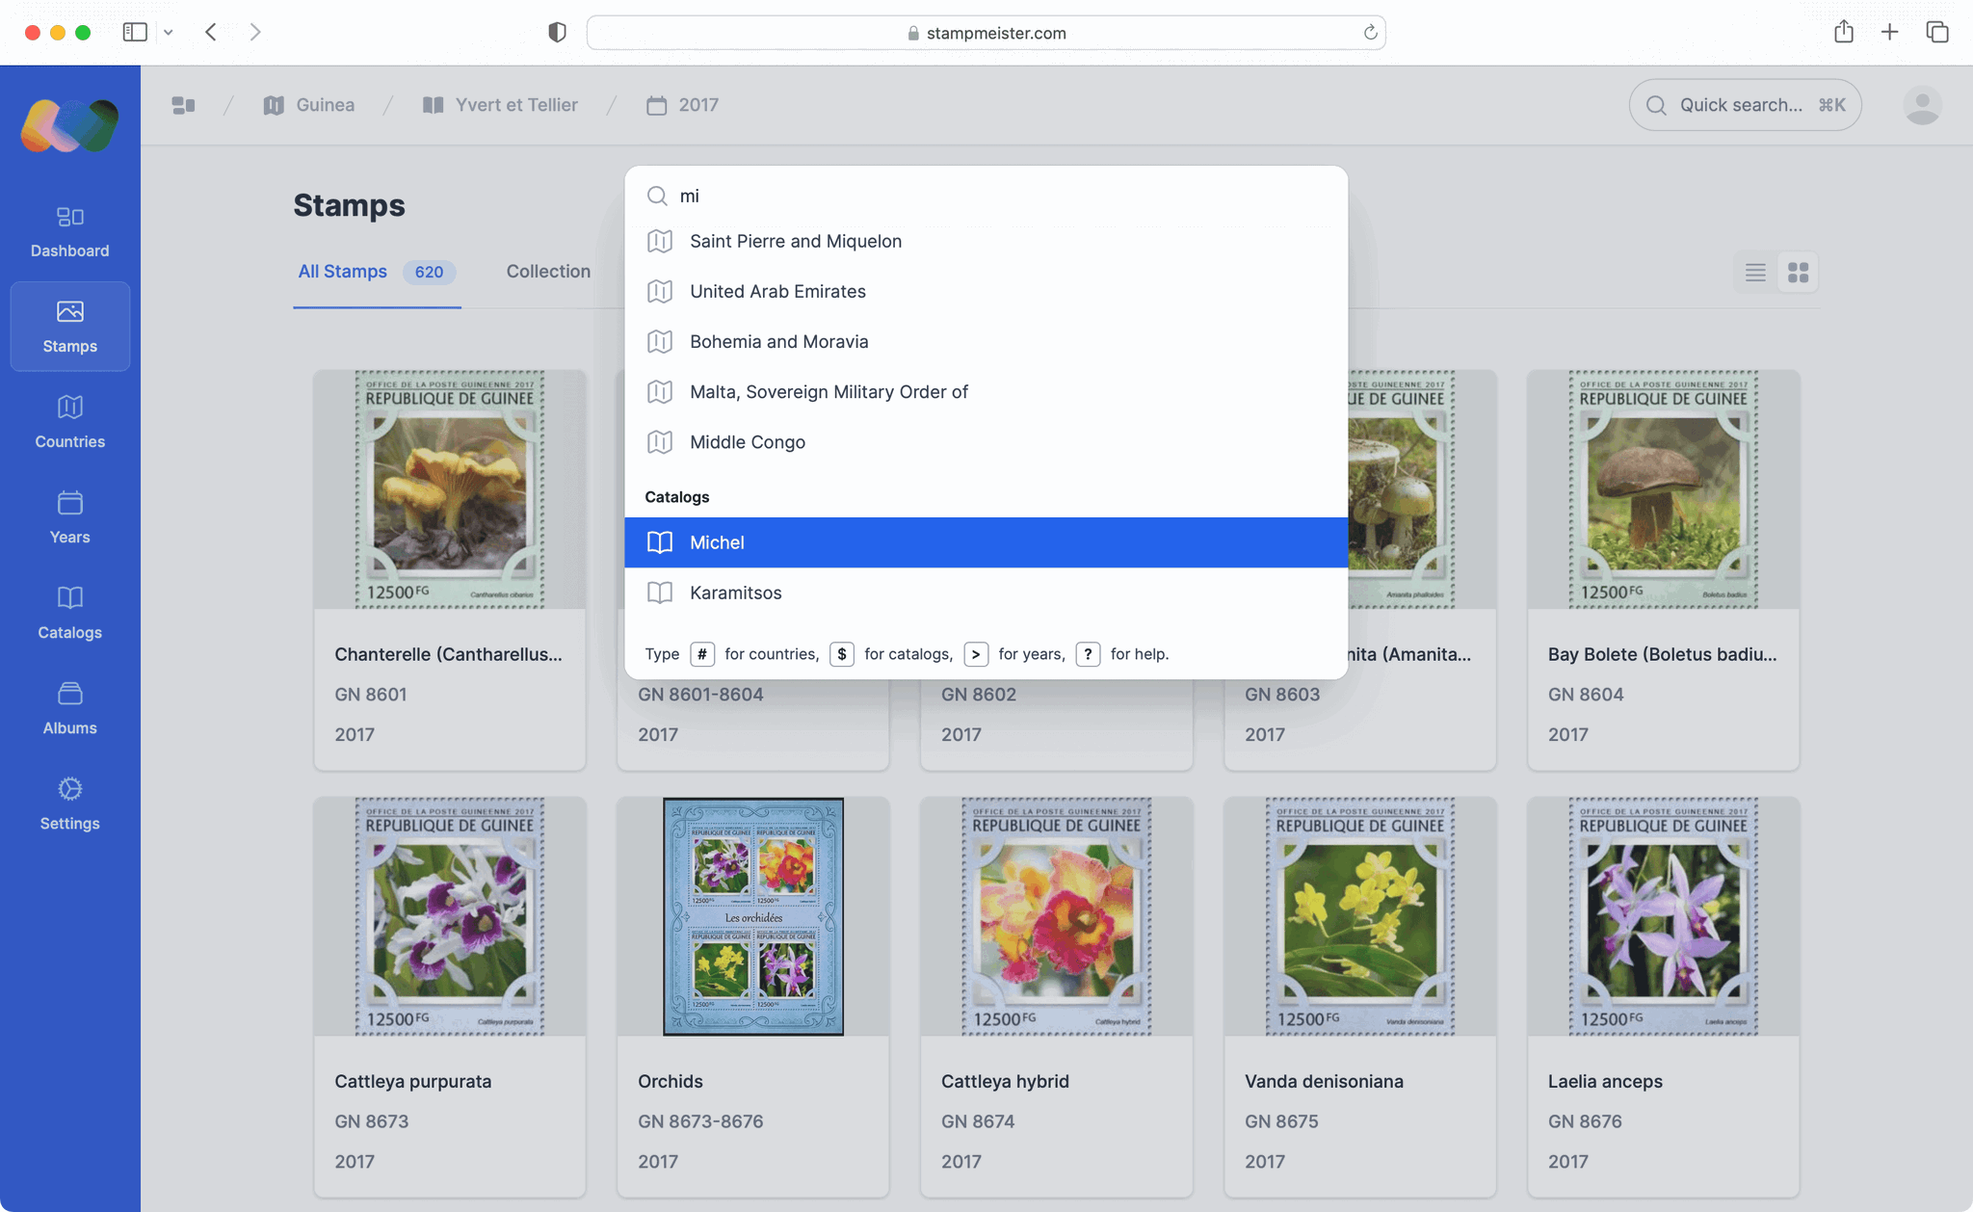Viewport: 1973px width, 1212px height.
Task: Switch to the Collection tab
Action: point(547,272)
